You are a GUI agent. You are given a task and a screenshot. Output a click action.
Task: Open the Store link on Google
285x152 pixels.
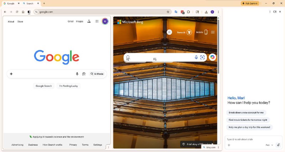pos(20,21)
